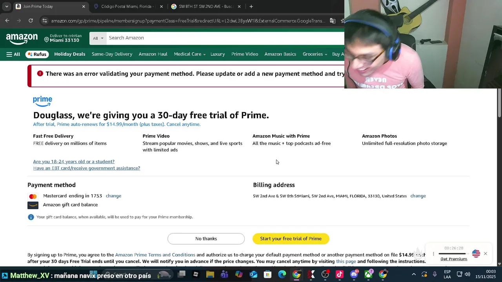Image resolution: width=502 pixels, height=282 pixels.
Task: Open Outlook from taskbar
Action: 253,275
